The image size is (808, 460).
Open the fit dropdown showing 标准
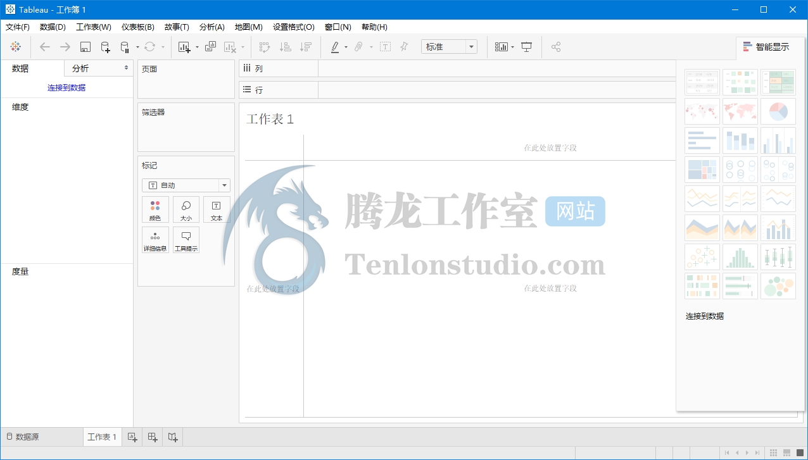pos(449,47)
